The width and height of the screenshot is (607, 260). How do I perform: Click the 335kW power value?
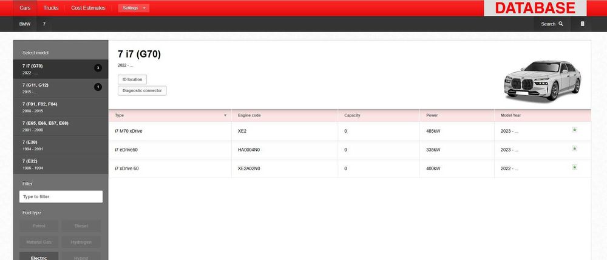(433, 150)
